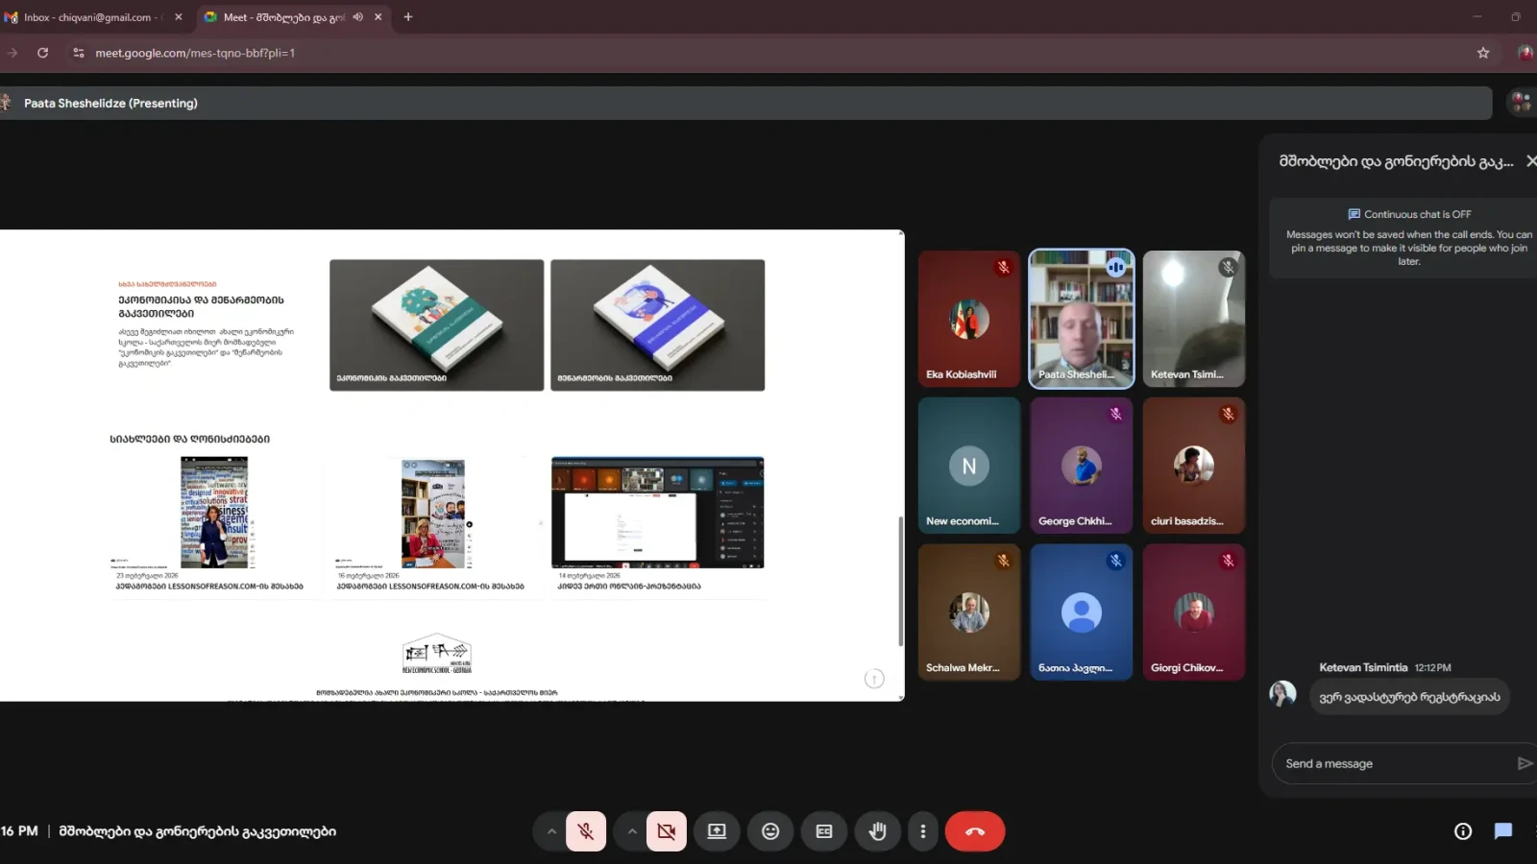Viewport: 1537px width, 864px height.
Task: Reload the Meet page
Action: coord(43,53)
